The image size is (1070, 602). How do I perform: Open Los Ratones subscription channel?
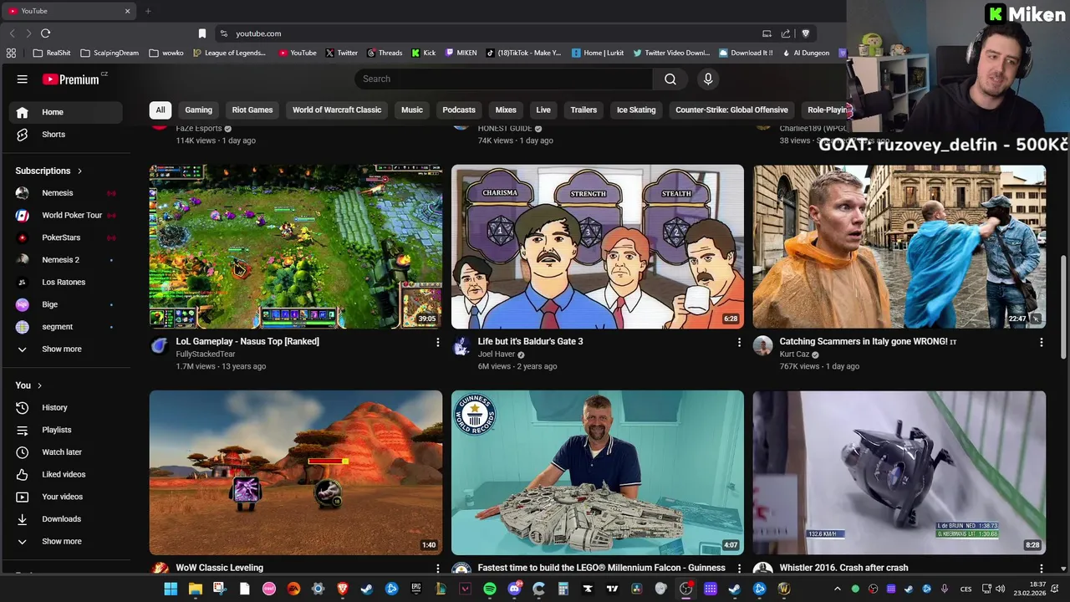65,282
